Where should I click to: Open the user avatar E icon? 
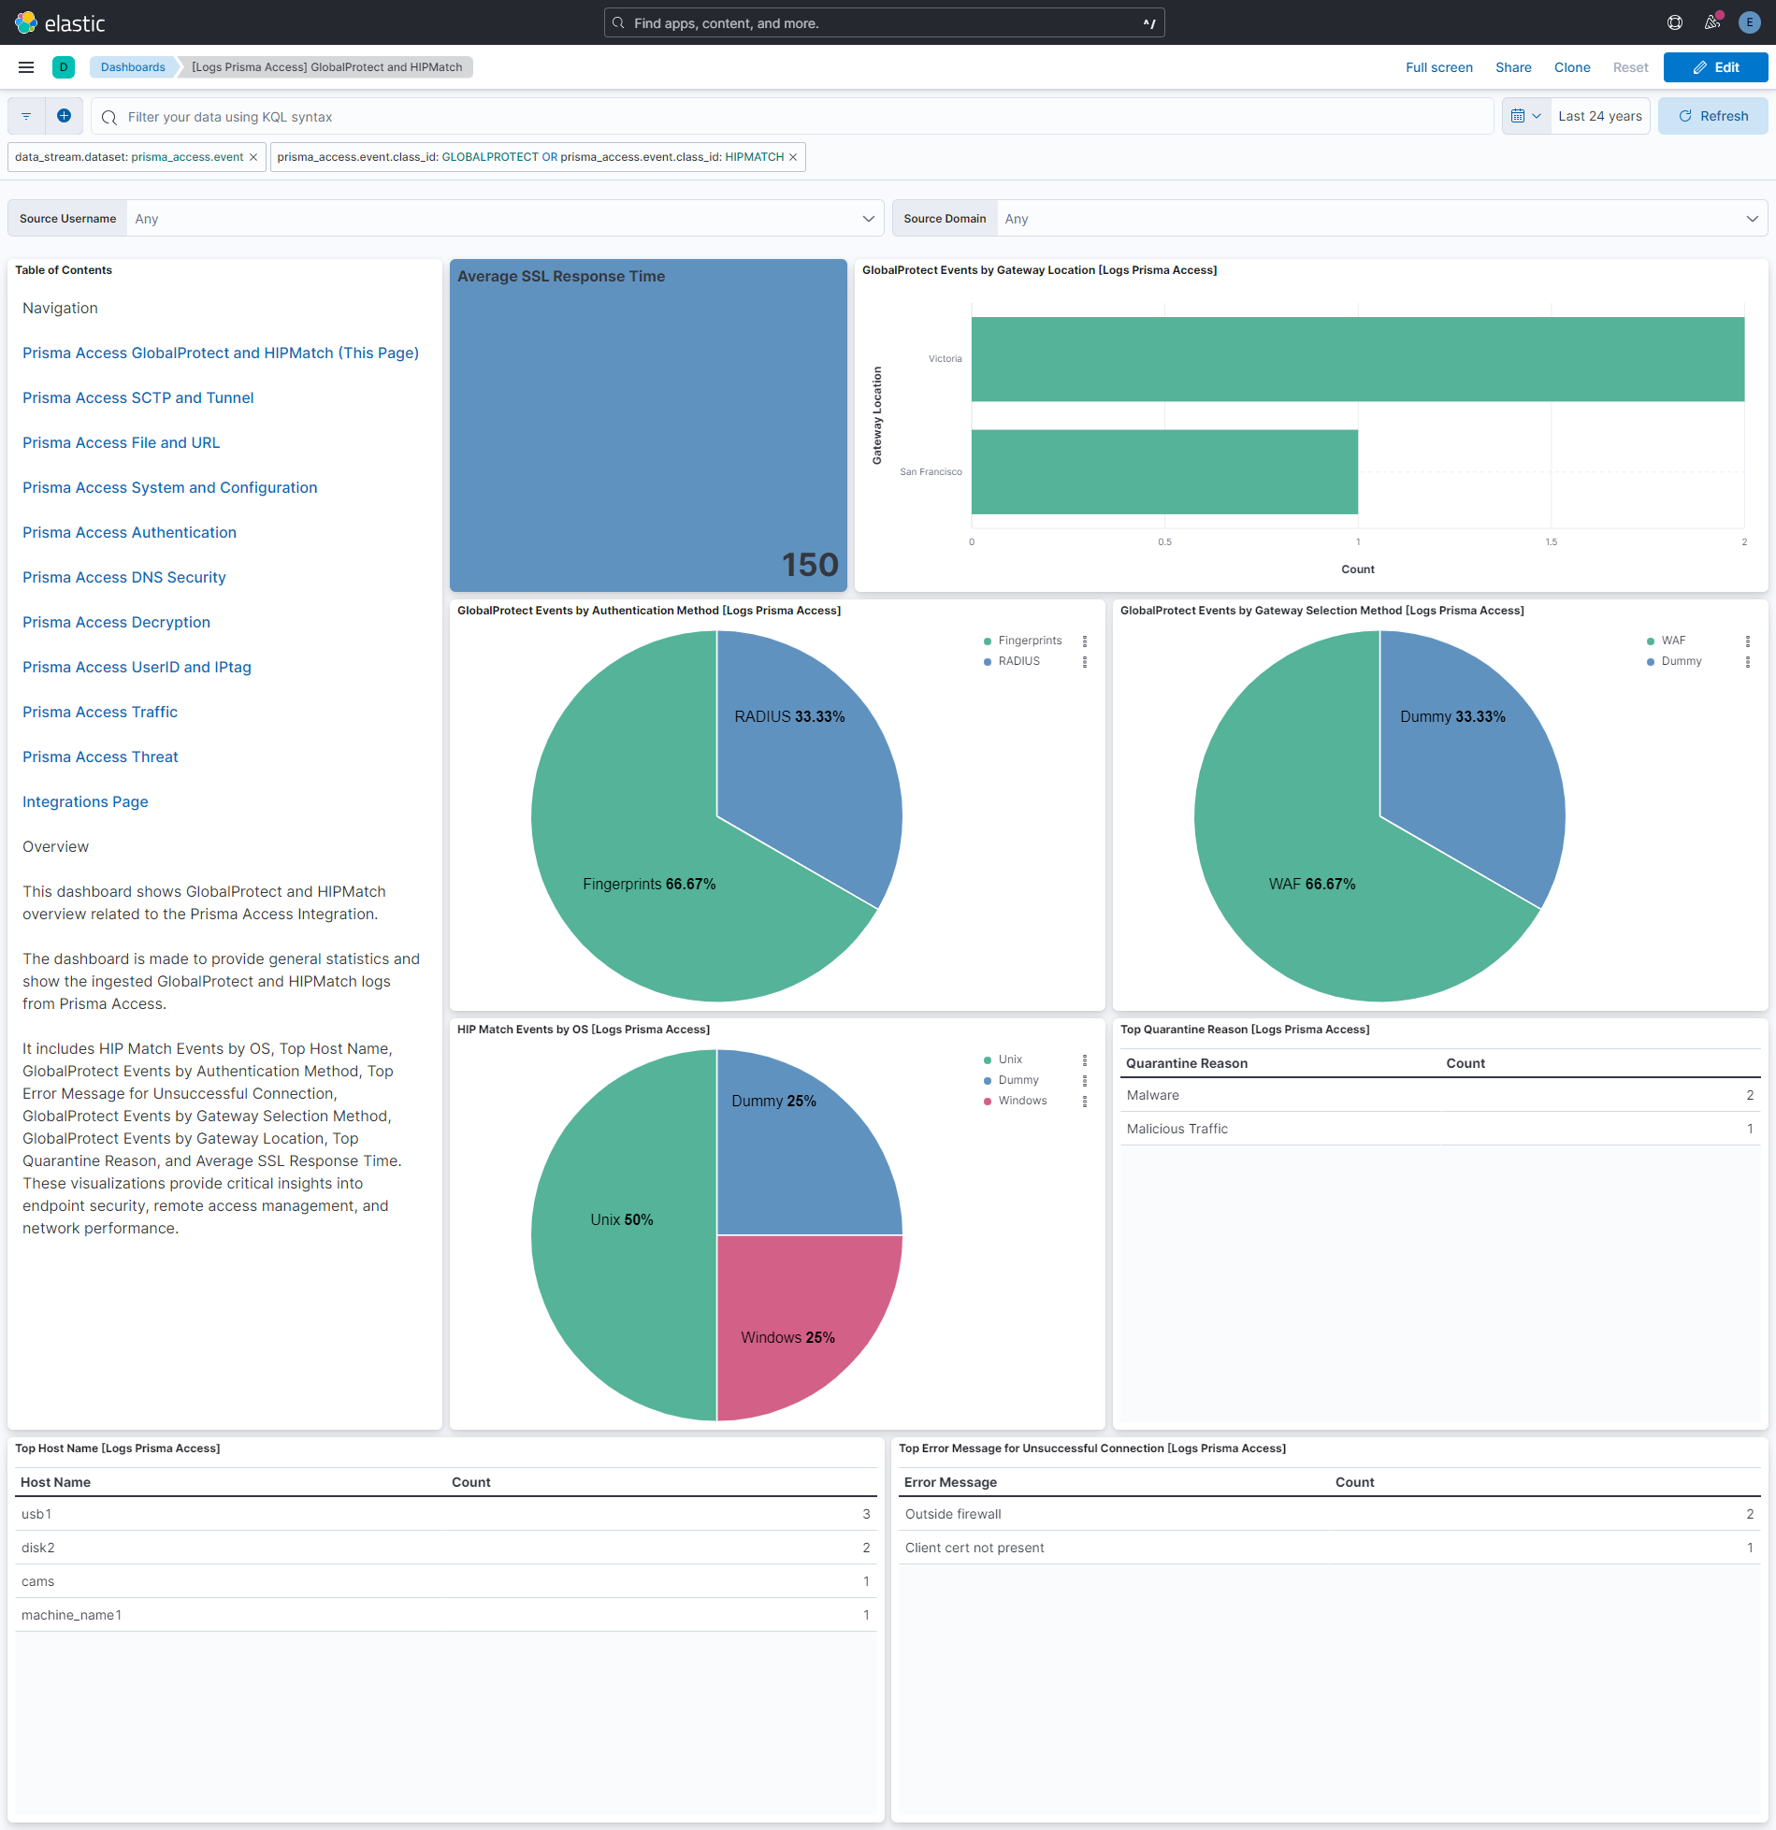click(x=1748, y=22)
